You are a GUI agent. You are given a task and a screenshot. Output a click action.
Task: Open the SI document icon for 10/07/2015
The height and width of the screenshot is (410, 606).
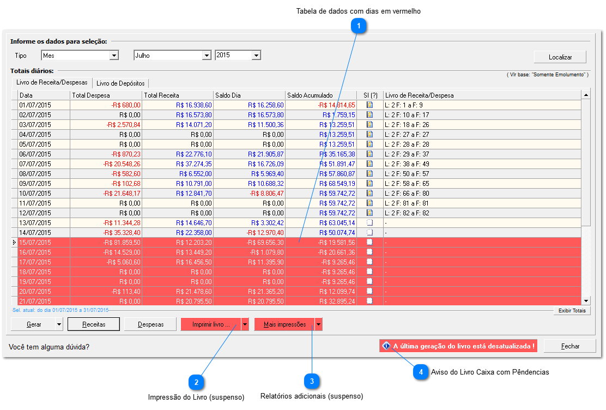click(x=370, y=193)
